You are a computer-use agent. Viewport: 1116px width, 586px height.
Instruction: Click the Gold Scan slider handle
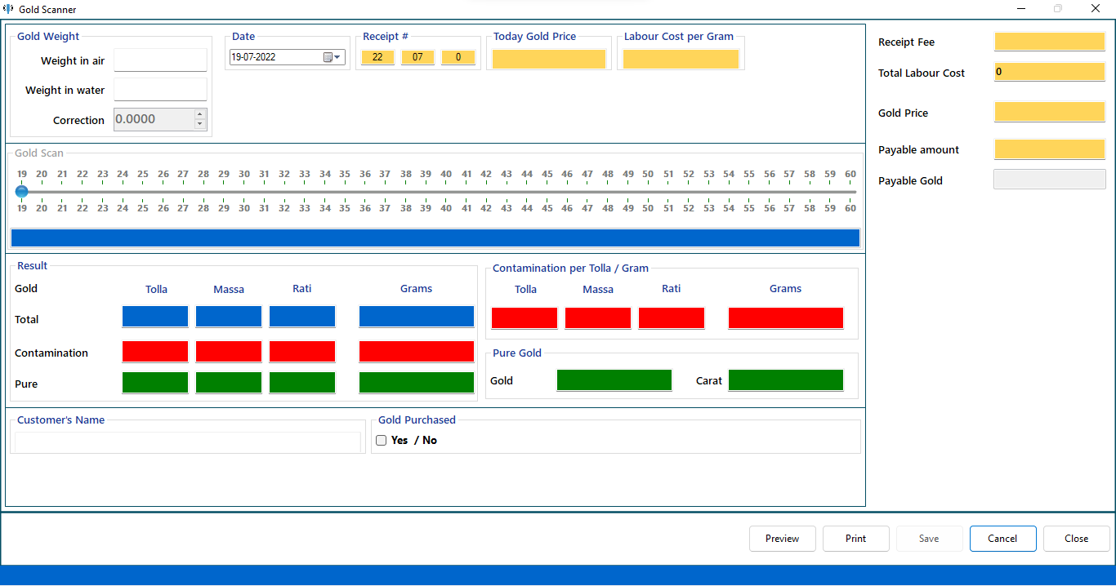pos(22,192)
